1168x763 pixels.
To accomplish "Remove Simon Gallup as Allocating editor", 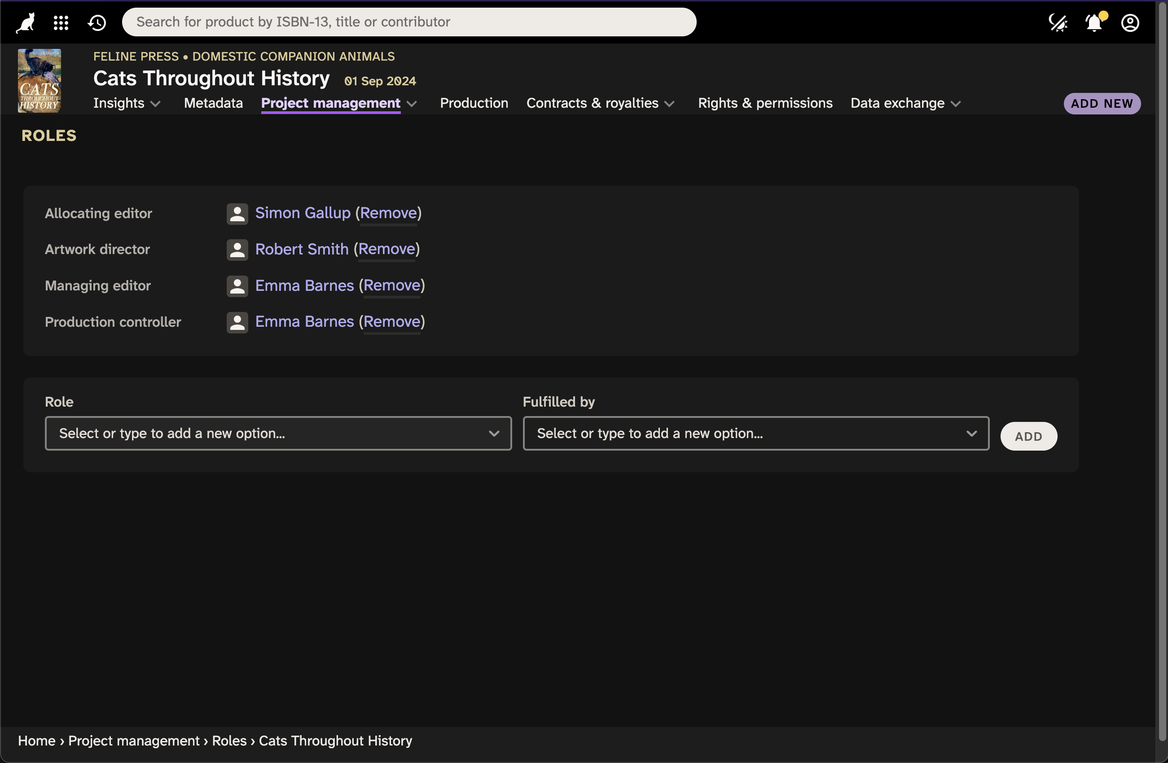I will point(388,213).
